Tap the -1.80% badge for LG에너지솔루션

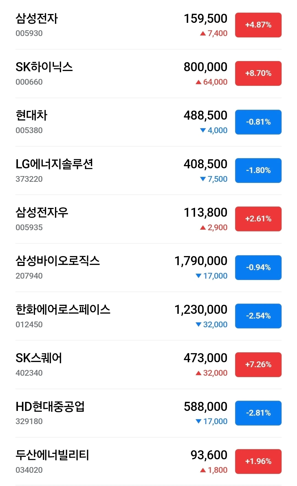pyautogui.click(x=258, y=171)
